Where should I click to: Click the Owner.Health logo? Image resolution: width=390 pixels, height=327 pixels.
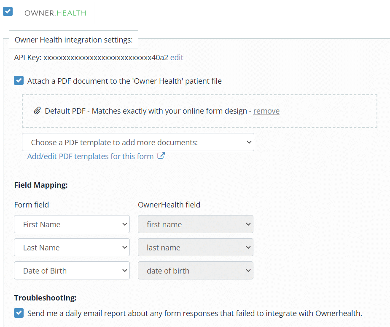point(55,13)
